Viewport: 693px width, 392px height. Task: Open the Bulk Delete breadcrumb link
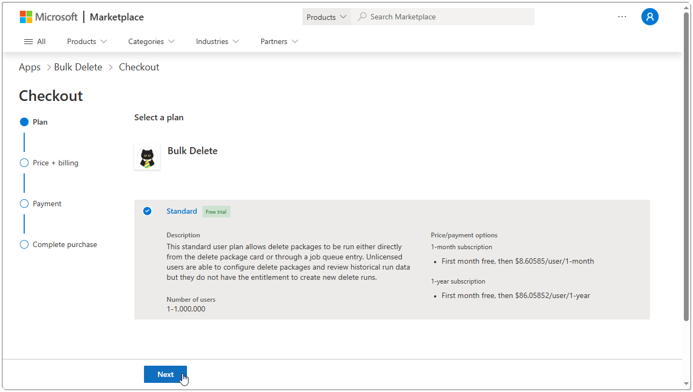[x=78, y=67]
